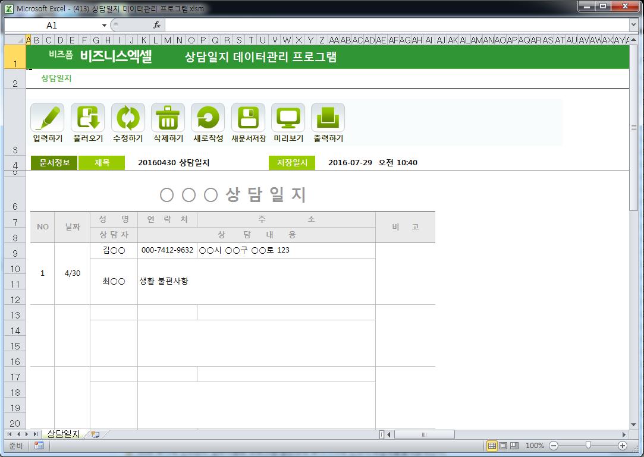Click the Excel icon in title bar
644x457 pixels.
pyautogui.click(x=9, y=8)
